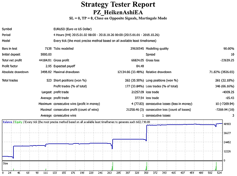Click the initial deposit 5000.00 value
237x176 pixels.
(x=46, y=54)
